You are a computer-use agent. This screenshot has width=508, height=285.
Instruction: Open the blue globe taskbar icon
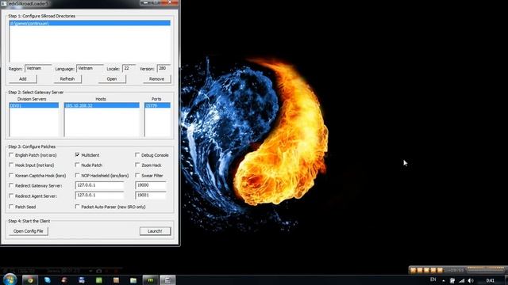[48, 280]
